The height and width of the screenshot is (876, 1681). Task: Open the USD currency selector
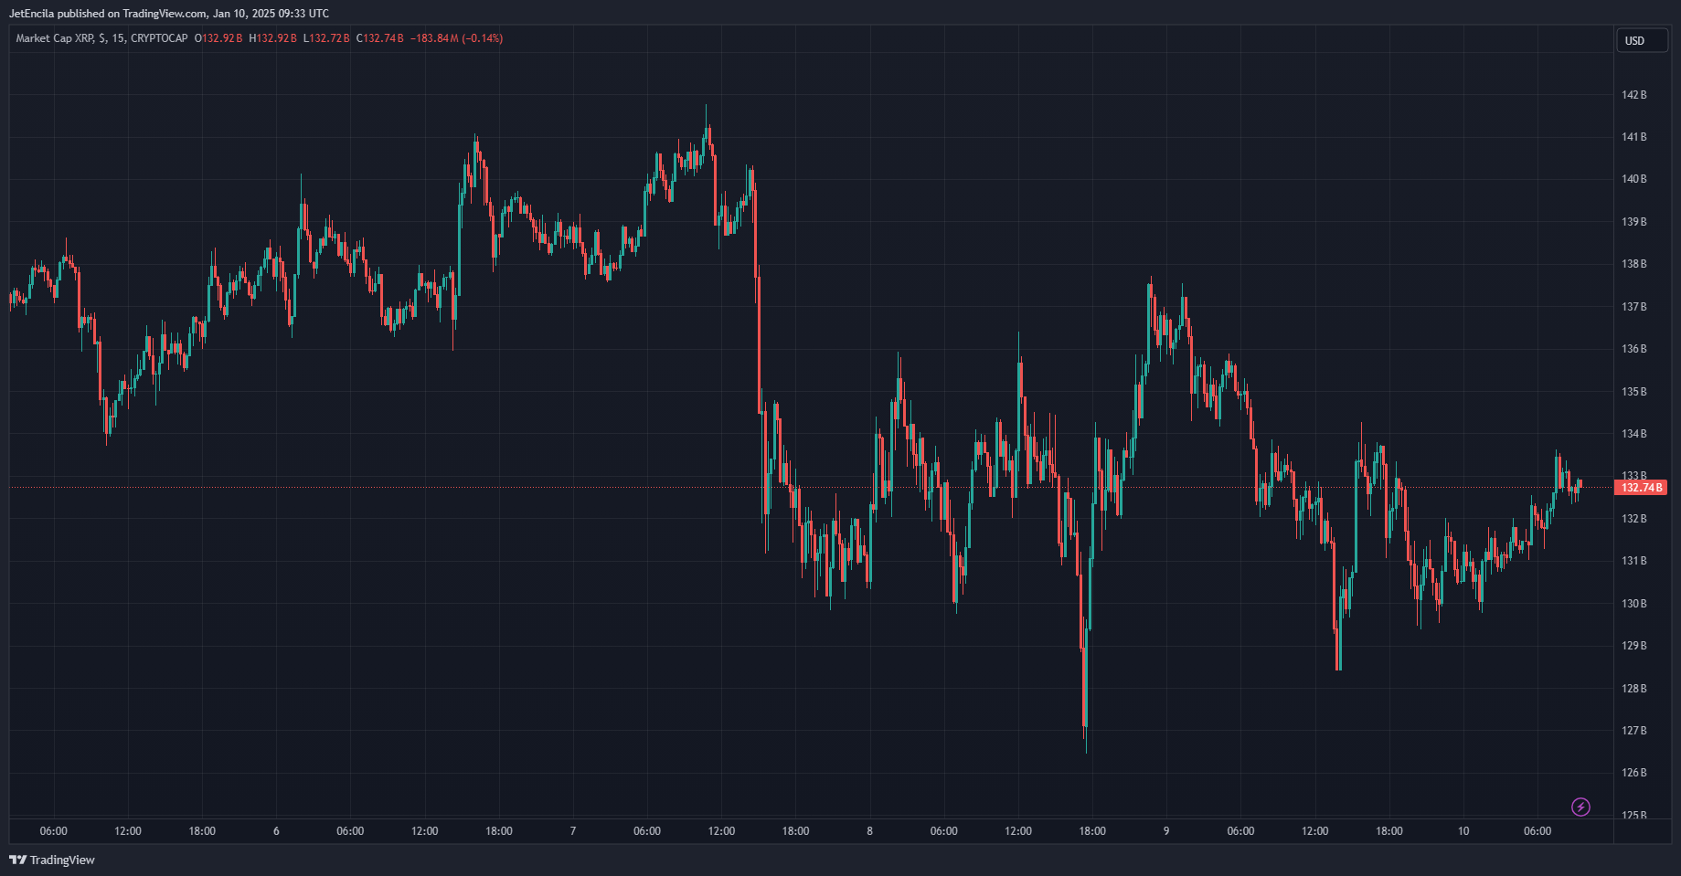coord(1641,40)
